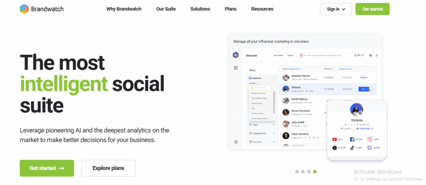The image size is (426, 185).
Task: Select the second carousel dot
Action: pos(302,171)
